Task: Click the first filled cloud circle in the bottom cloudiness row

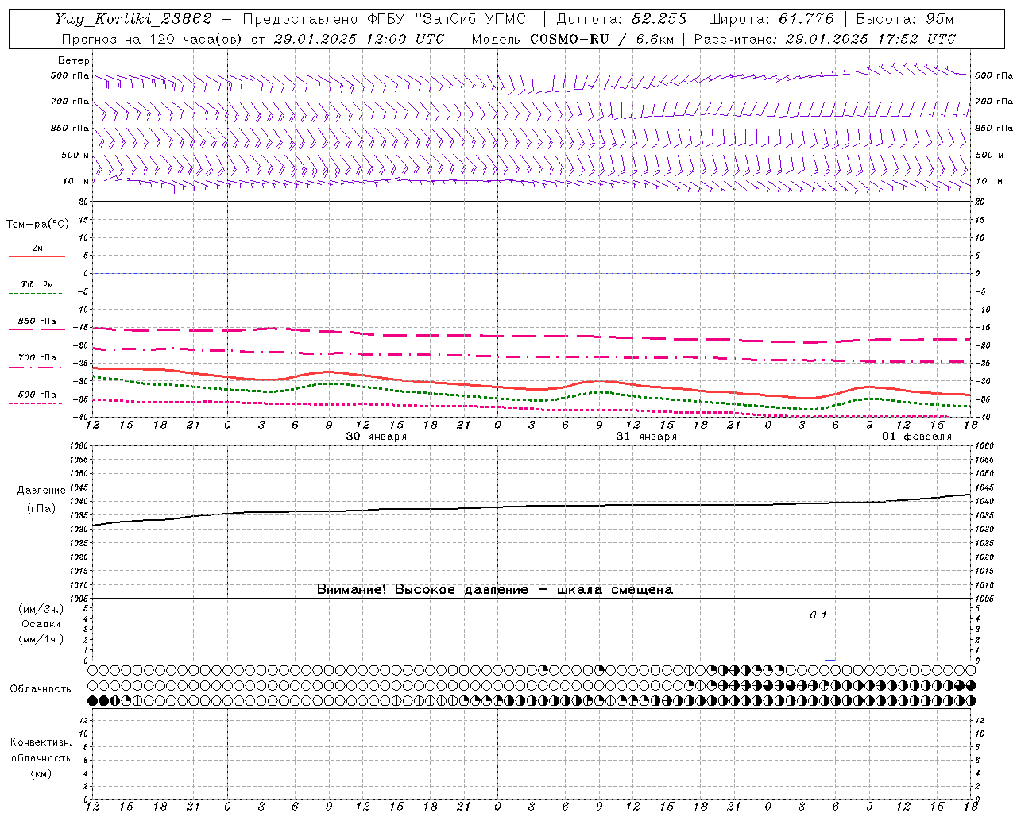Action: pos(93,700)
